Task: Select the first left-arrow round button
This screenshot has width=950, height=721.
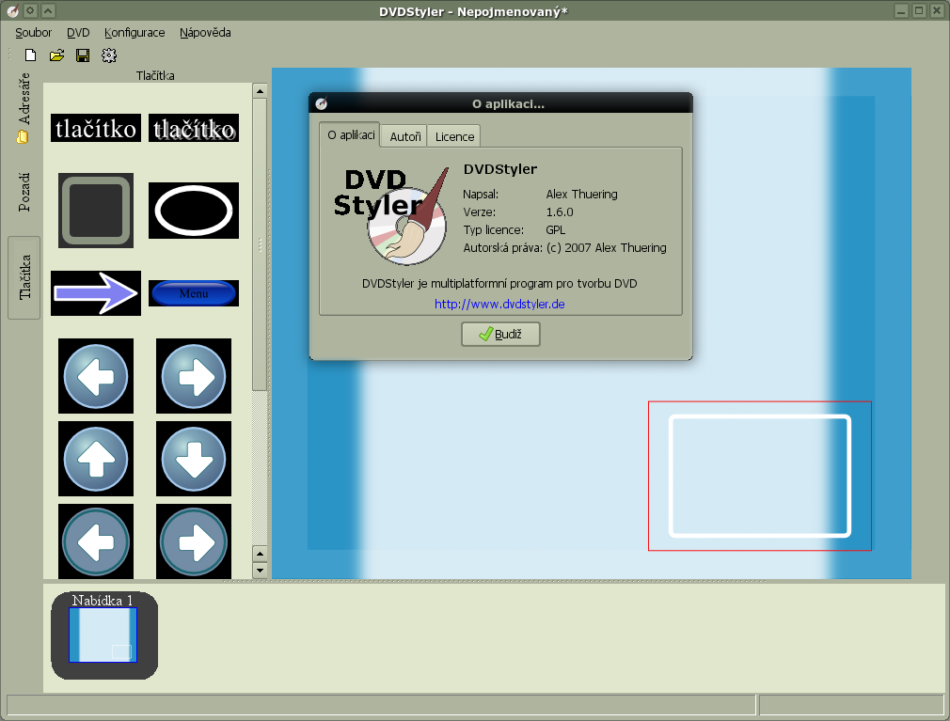Action: [96, 376]
